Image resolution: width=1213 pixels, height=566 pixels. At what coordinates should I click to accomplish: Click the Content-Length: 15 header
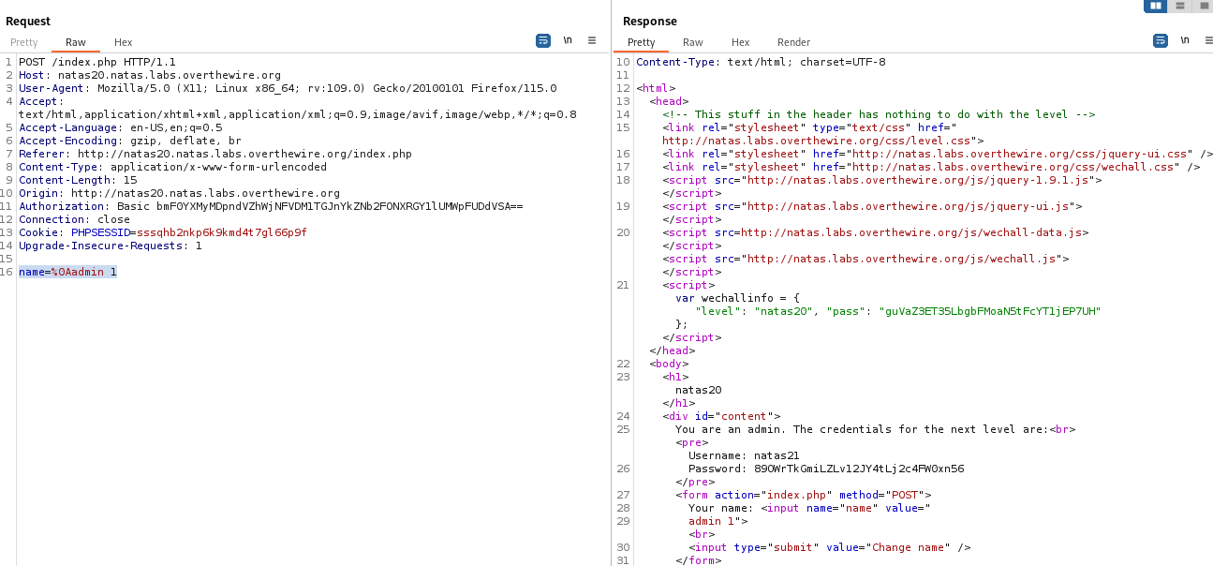[x=78, y=180]
